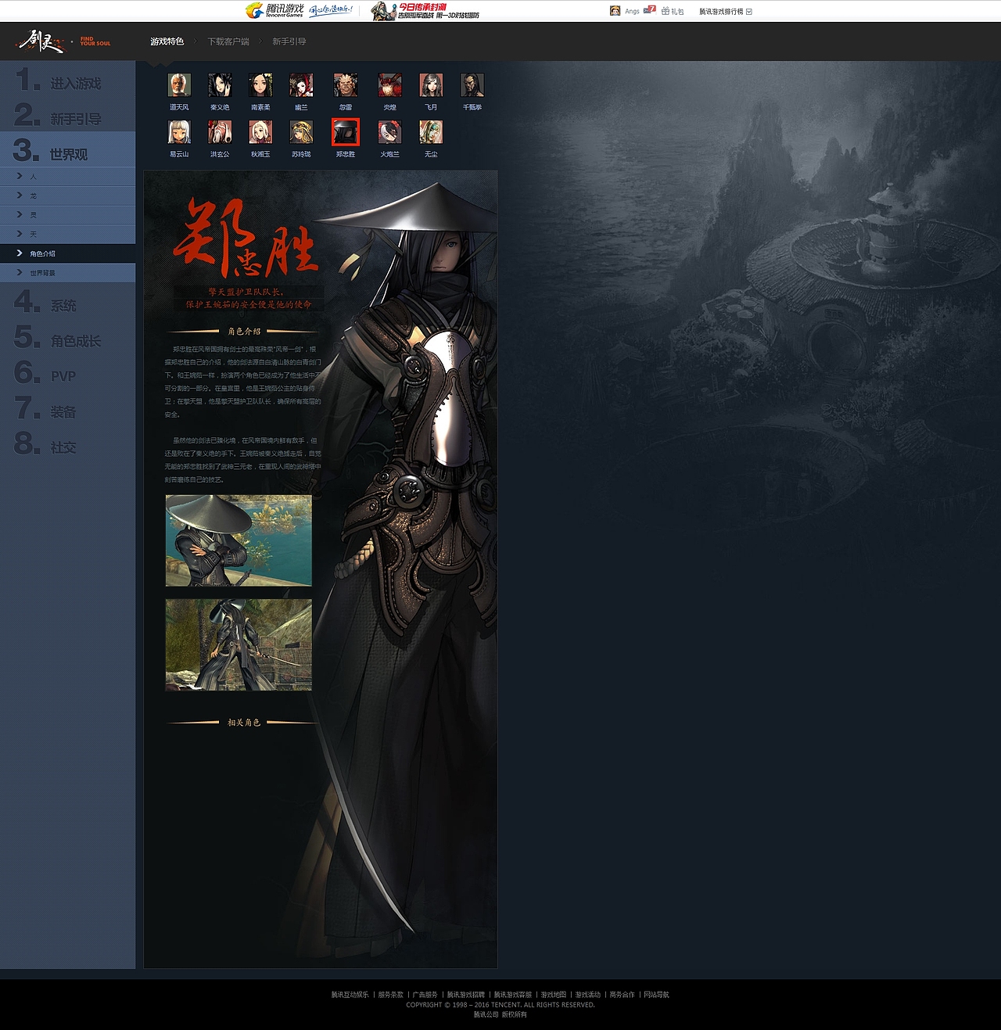
Task: Open the 世界背景 submenu item
Action: [67, 273]
